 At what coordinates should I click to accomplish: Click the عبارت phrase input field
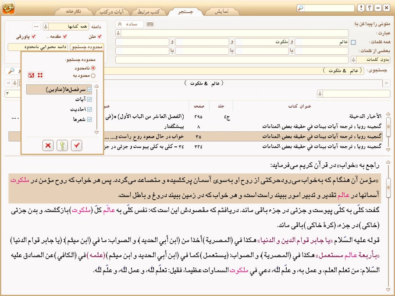pyautogui.click(x=235, y=33)
